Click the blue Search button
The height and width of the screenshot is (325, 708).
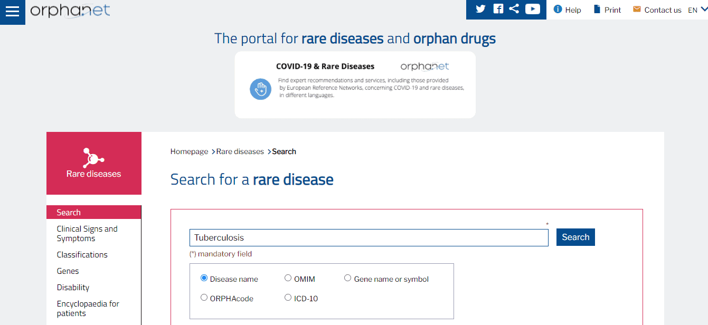click(575, 237)
